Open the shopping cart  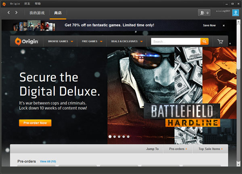click(220, 41)
